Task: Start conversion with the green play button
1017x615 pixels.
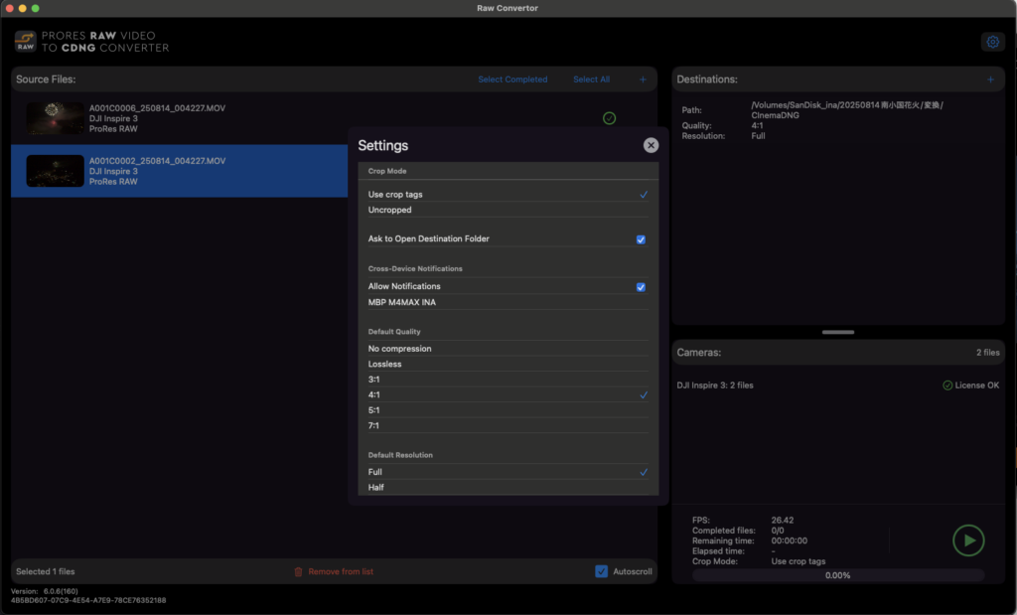Action: click(968, 540)
